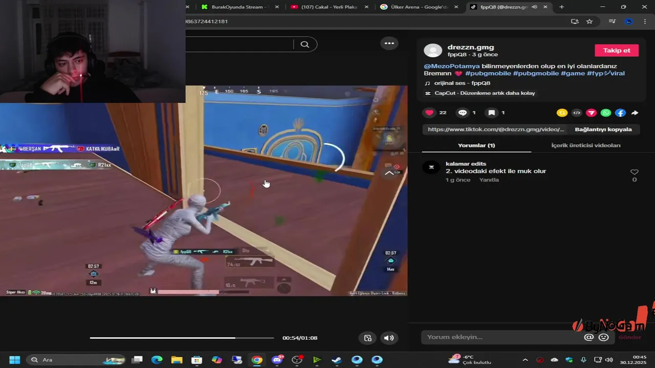Image resolution: width=655 pixels, height=368 pixels.
Task: Open Microsoft Edge from the taskbar
Action: pos(157,360)
